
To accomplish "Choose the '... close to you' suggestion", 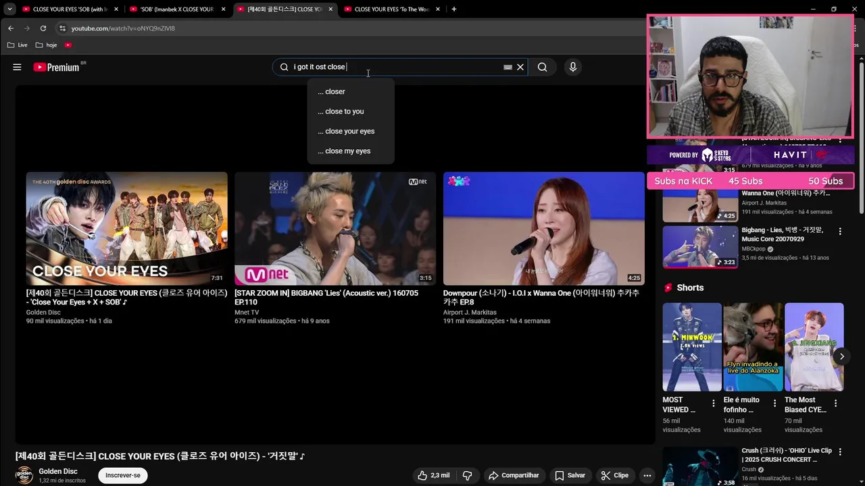I will coord(351,111).
